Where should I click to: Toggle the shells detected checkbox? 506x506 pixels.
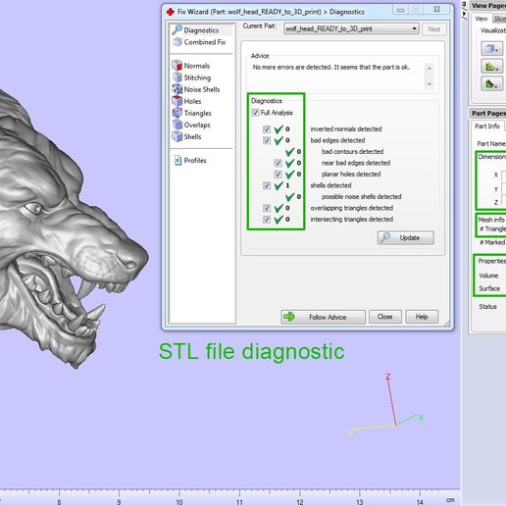[267, 185]
